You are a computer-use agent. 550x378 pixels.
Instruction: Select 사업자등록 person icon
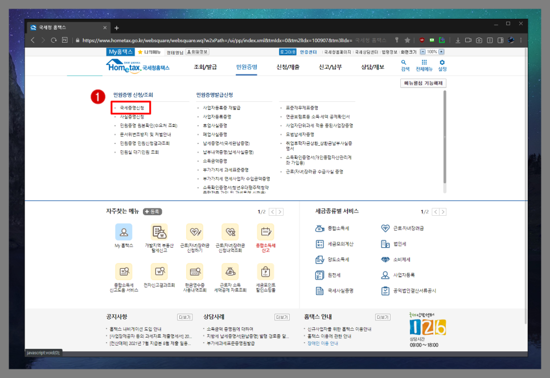pos(385,276)
